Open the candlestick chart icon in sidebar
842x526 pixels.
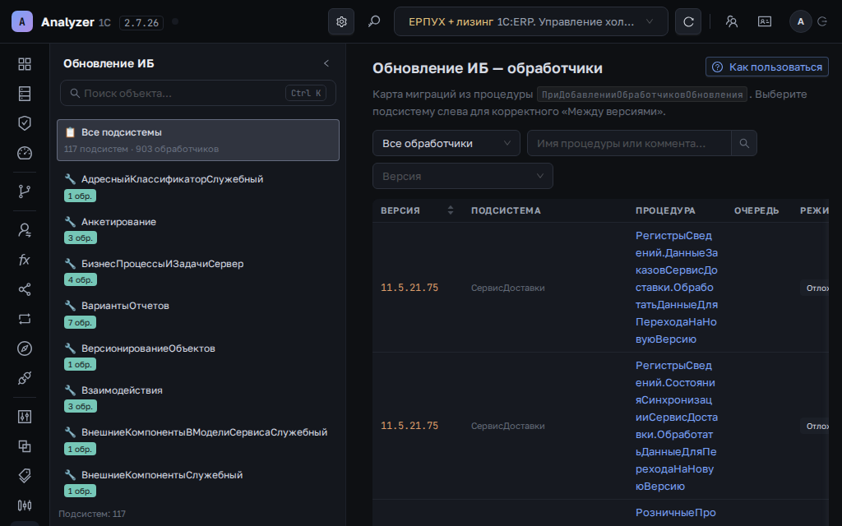tap(25, 505)
